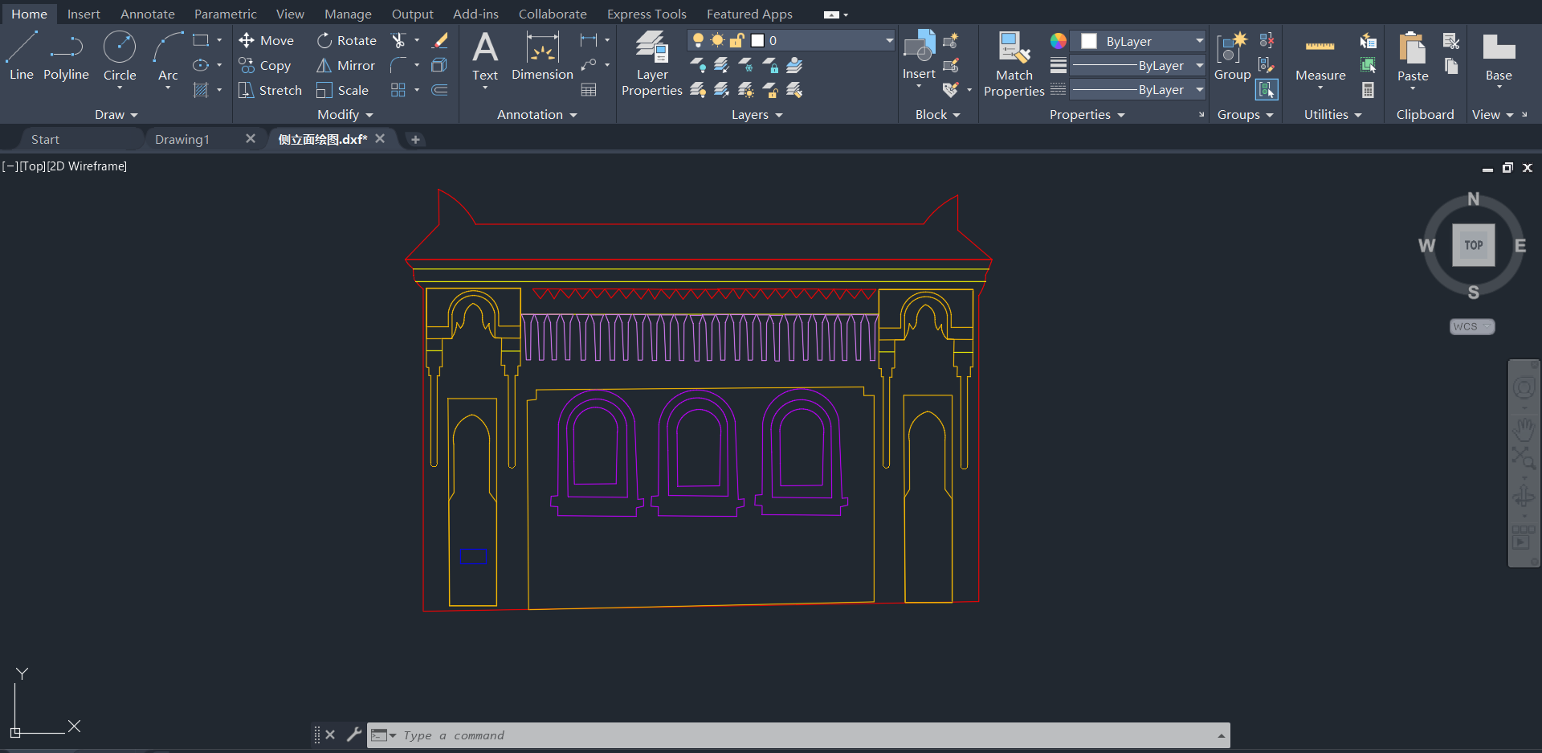Toggle the layer on/off lightbulb

pyautogui.click(x=698, y=40)
